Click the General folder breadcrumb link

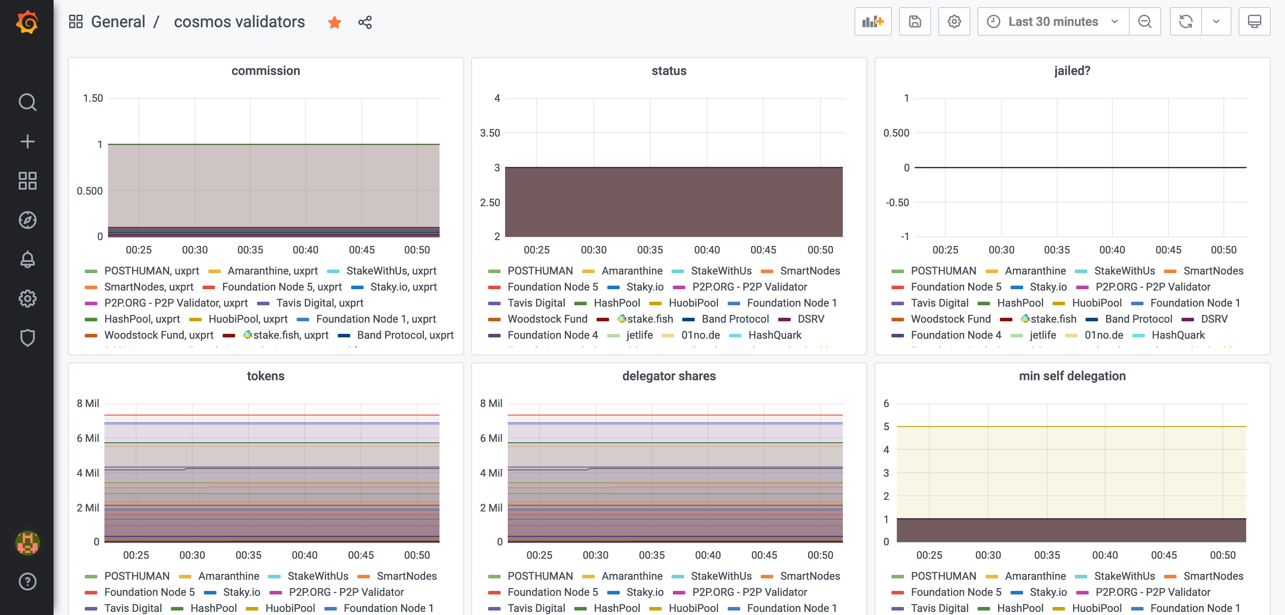point(118,22)
